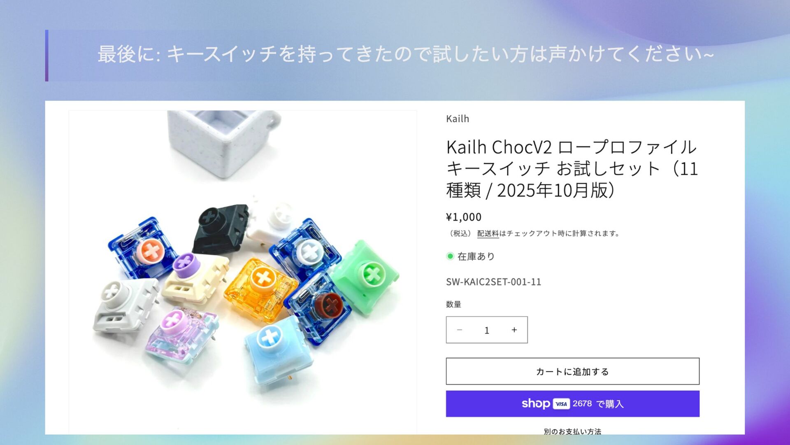Buy now with the purple Shop Pay button

click(x=572, y=404)
